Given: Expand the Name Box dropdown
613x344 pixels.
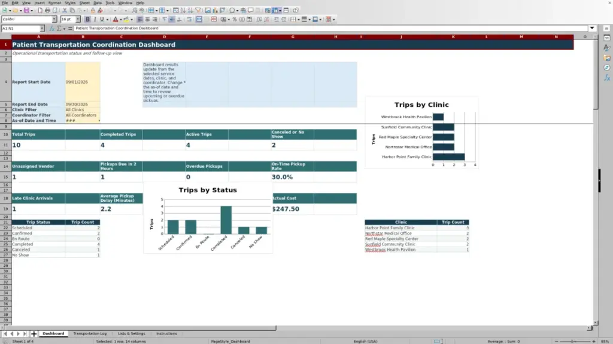Looking at the screenshot, I should (x=42, y=29).
